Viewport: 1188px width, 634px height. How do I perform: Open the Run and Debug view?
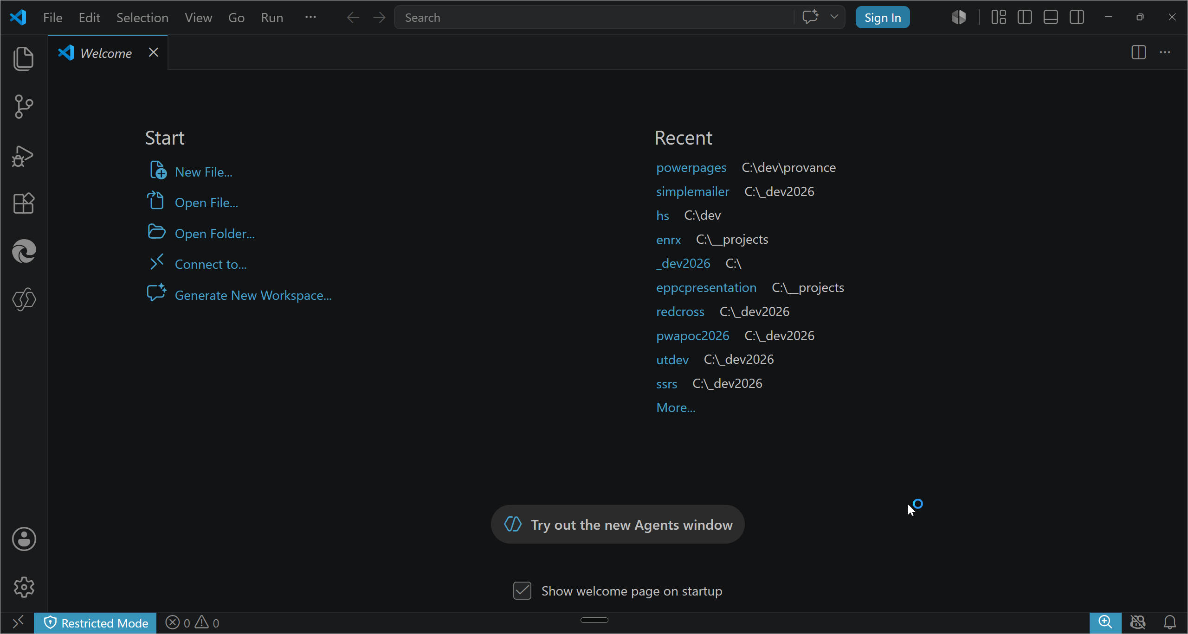click(23, 156)
